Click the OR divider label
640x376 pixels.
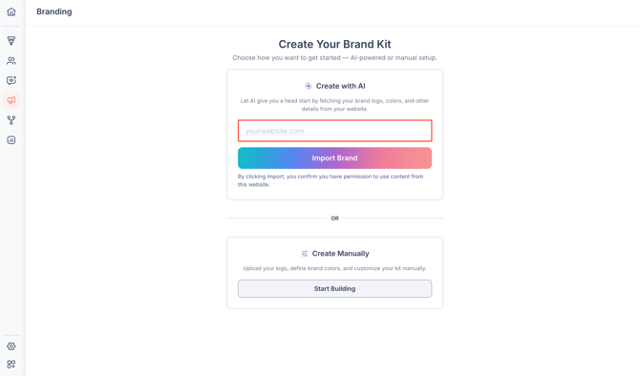click(334, 219)
